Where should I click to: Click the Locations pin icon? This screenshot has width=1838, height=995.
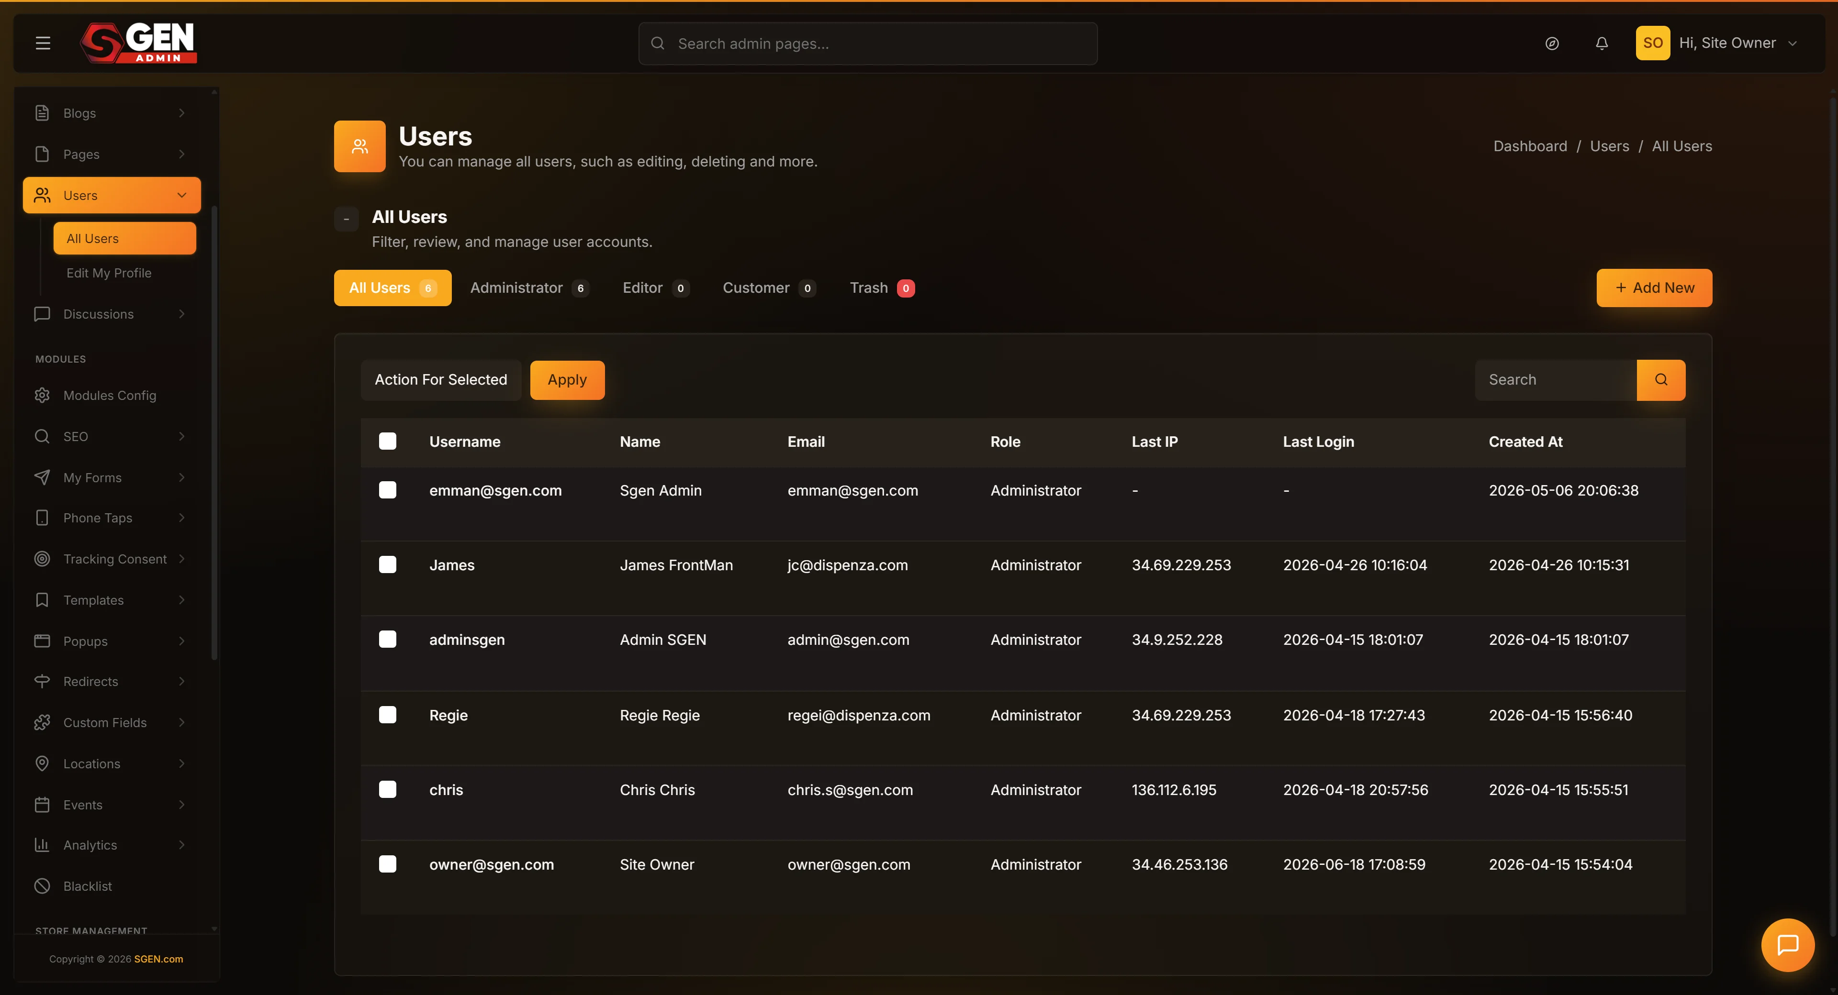[42, 763]
